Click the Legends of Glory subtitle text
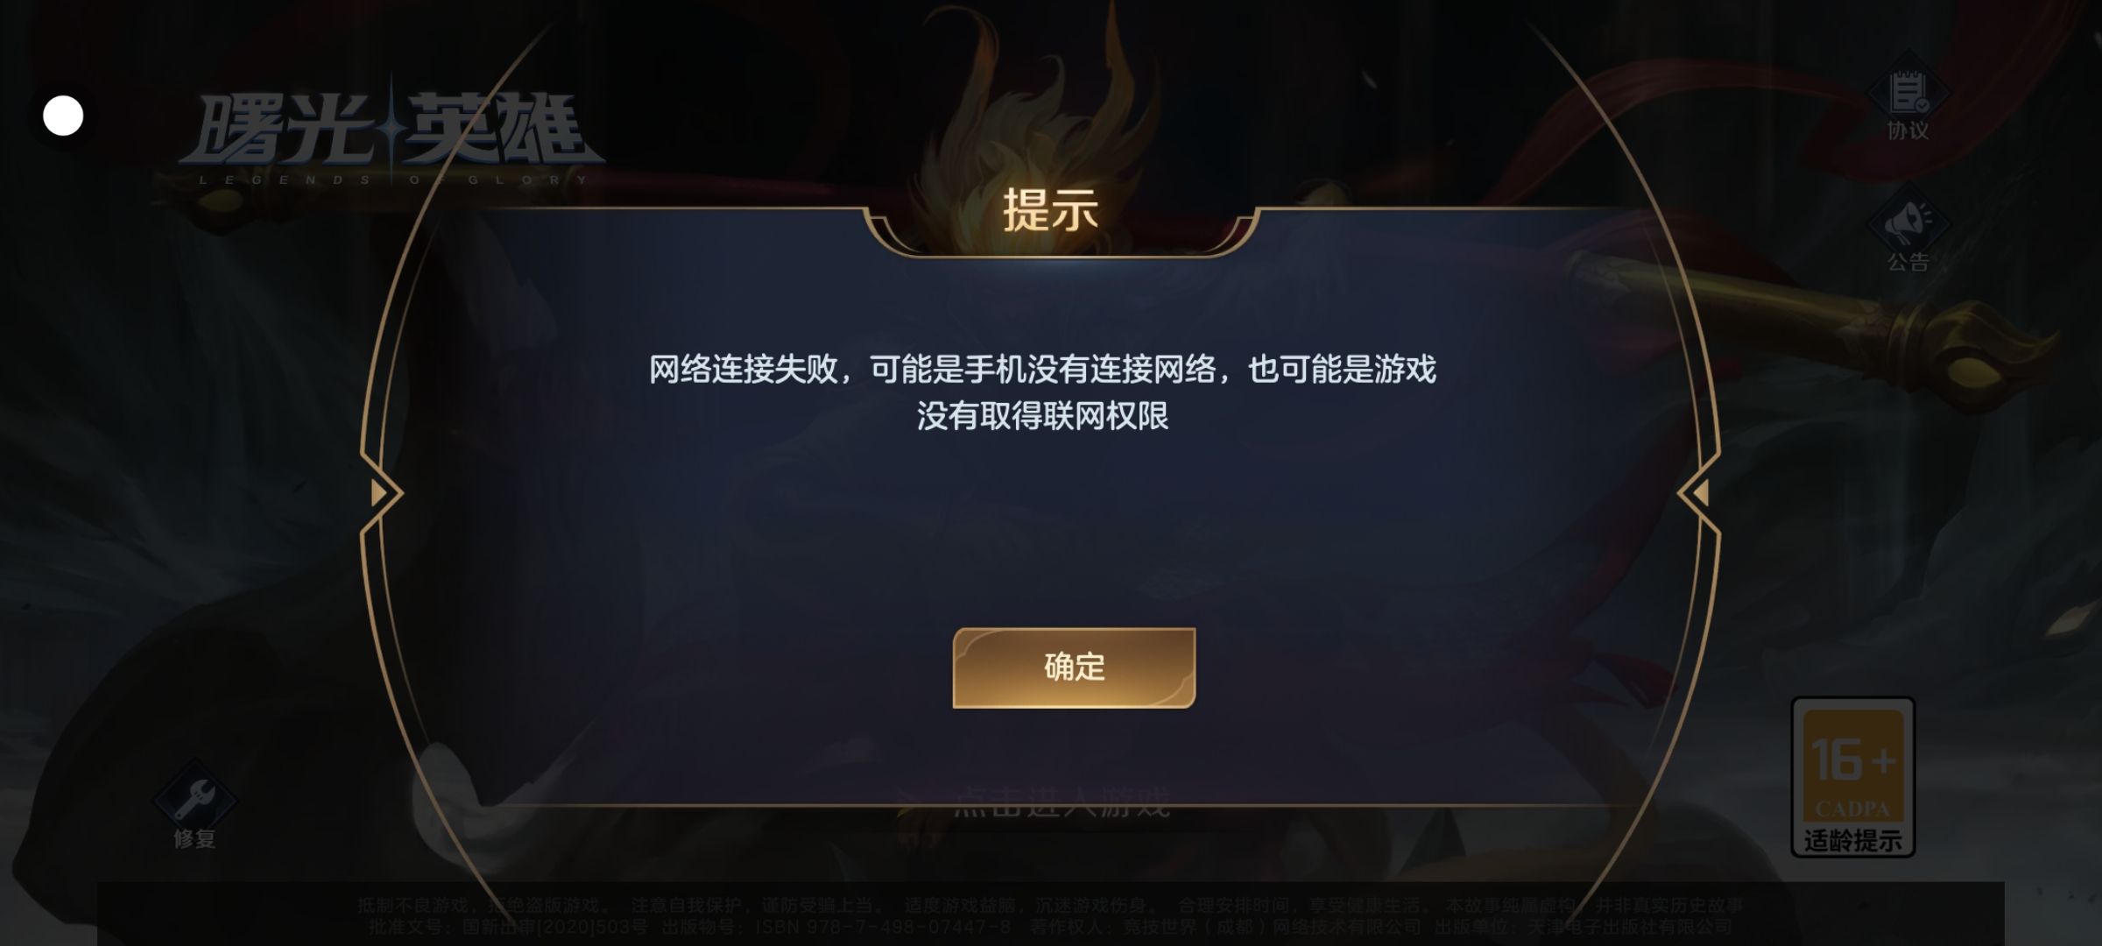Viewport: 2102px width, 946px height. 393,180
